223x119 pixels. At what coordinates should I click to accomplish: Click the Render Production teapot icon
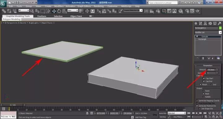click(198, 11)
